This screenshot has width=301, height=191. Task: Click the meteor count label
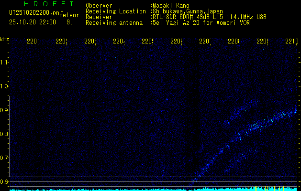pyautogui.click(x=69, y=15)
